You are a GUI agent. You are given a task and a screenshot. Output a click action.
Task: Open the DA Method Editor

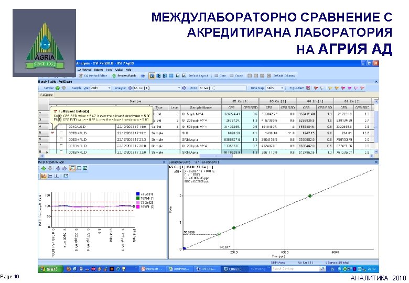tap(93, 75)
